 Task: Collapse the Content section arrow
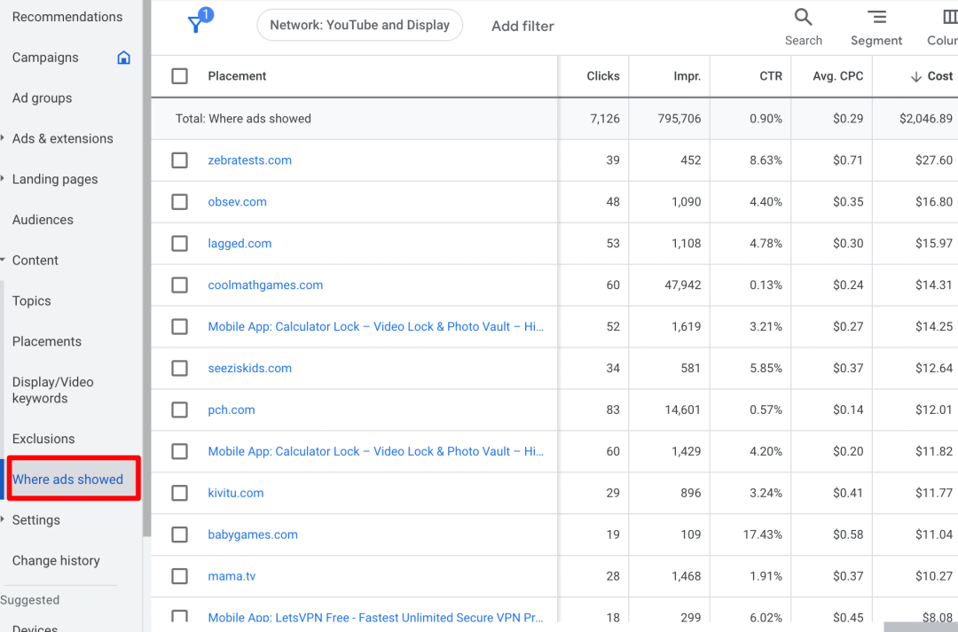coord(4,261)
